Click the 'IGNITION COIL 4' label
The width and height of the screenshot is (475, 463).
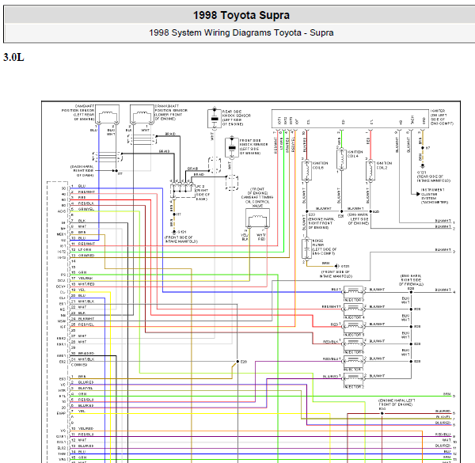click(355, 154)
